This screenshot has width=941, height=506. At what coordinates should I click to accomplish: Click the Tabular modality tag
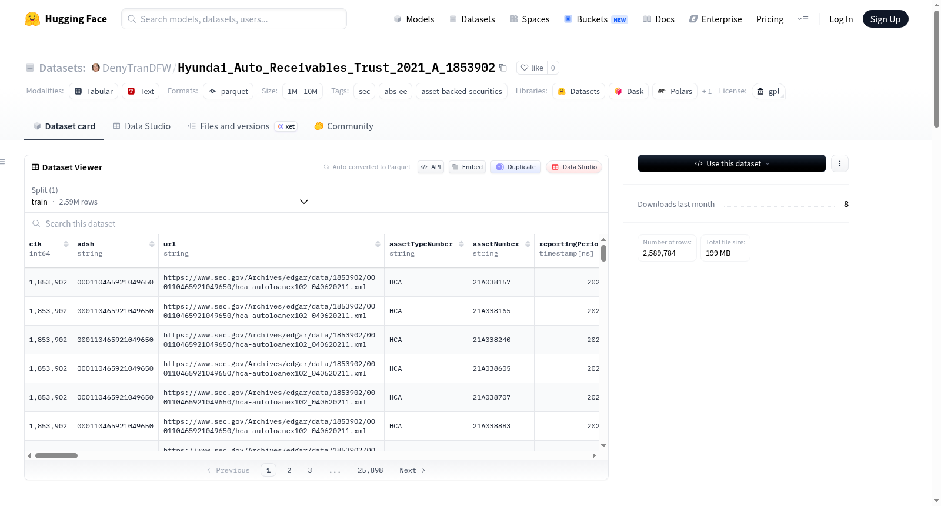click(x=94, y=91)
